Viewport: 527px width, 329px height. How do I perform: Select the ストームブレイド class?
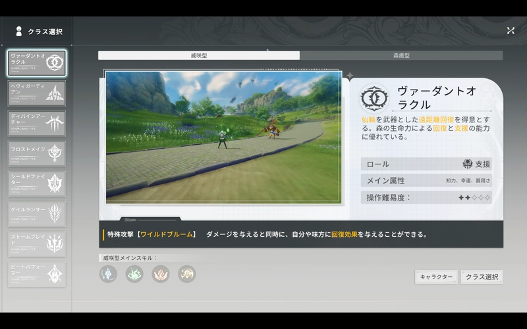click(x=37, y=243)
